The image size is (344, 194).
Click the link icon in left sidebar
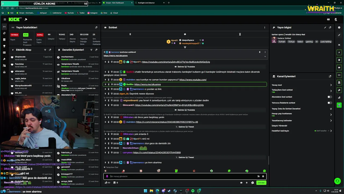pos(4,33)
